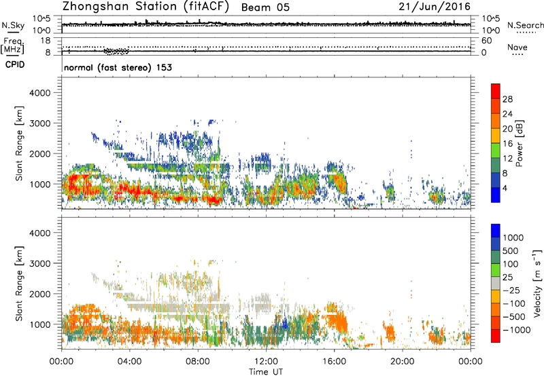Click the blue bottom segment of Power colorbar
This screenshot has height=376, width=544.
(496, 195)
